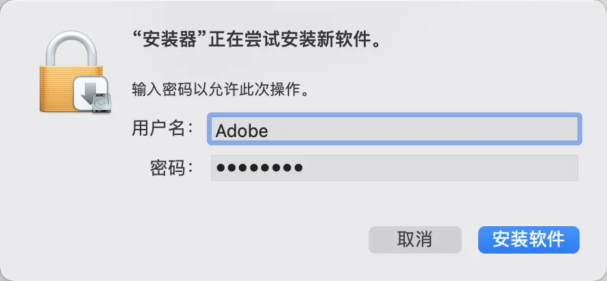Screen dimensions: 607x281
Task: Click the 取消 button
Action: tap(414, 239)
